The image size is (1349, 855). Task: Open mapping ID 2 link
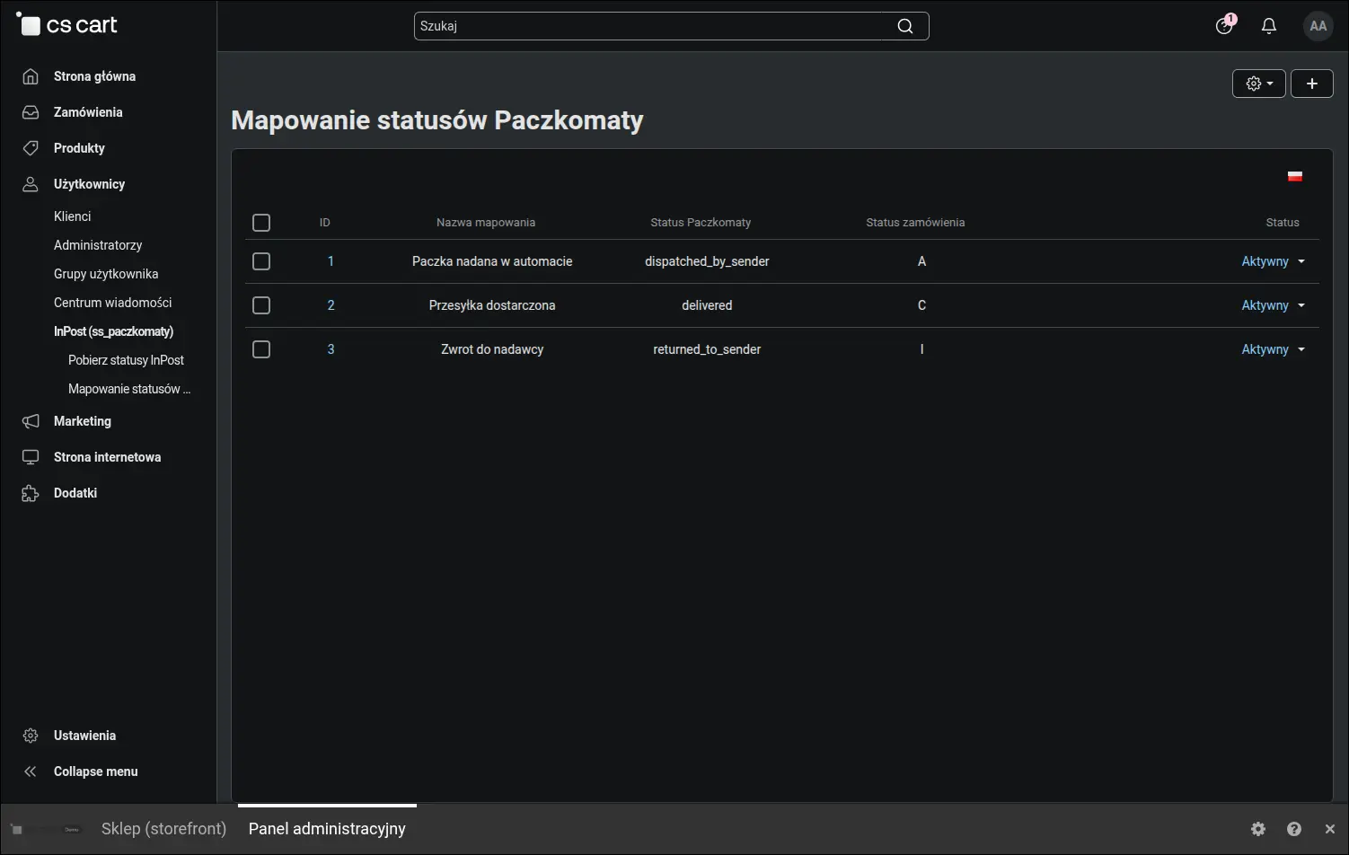coord(331,305)
